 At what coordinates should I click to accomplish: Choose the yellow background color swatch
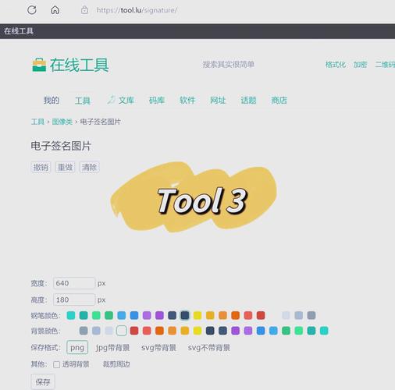click(x=197, y=331)
